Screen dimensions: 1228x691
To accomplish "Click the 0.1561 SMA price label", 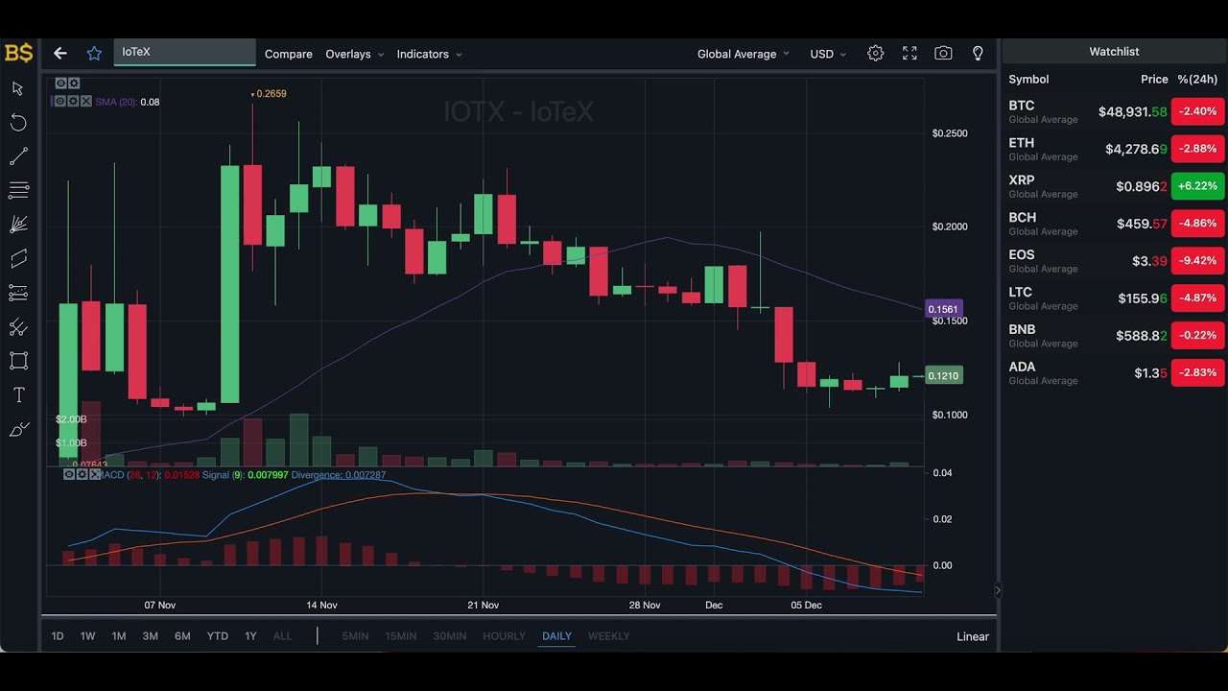I will pos(943,309).
